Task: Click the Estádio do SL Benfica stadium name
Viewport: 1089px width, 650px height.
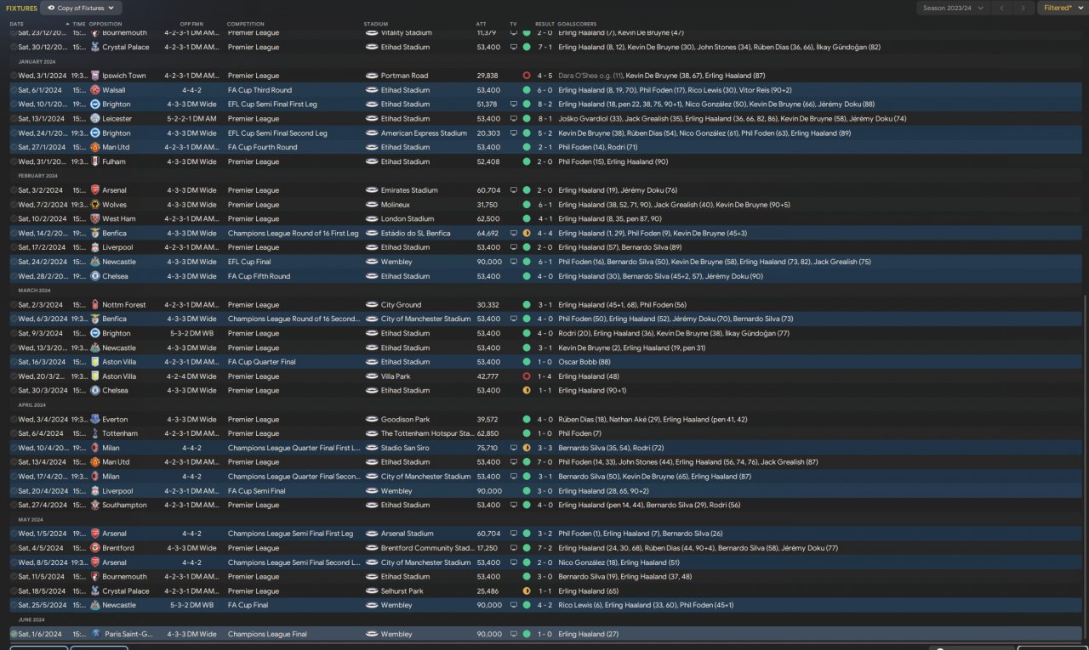Action: coord(416,233)
